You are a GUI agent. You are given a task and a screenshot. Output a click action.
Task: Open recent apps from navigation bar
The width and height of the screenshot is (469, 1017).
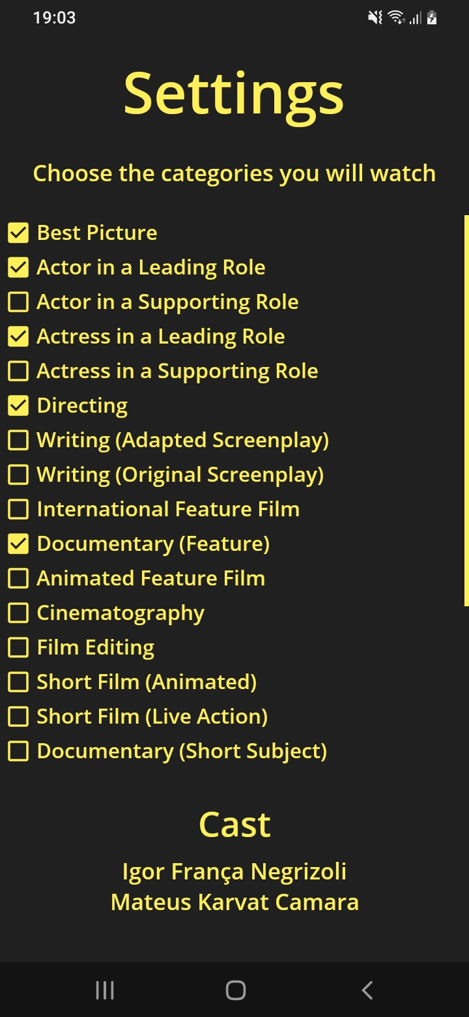pos(105,990)
